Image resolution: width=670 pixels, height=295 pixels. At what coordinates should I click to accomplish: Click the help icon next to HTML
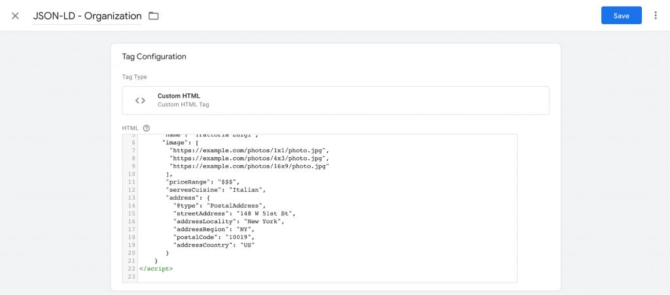click(x=147, y=128)
